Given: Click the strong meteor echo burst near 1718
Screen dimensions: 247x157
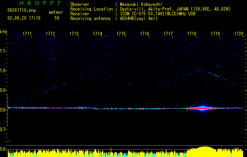Looking at the screenshot, I should [x=203, y=108].
